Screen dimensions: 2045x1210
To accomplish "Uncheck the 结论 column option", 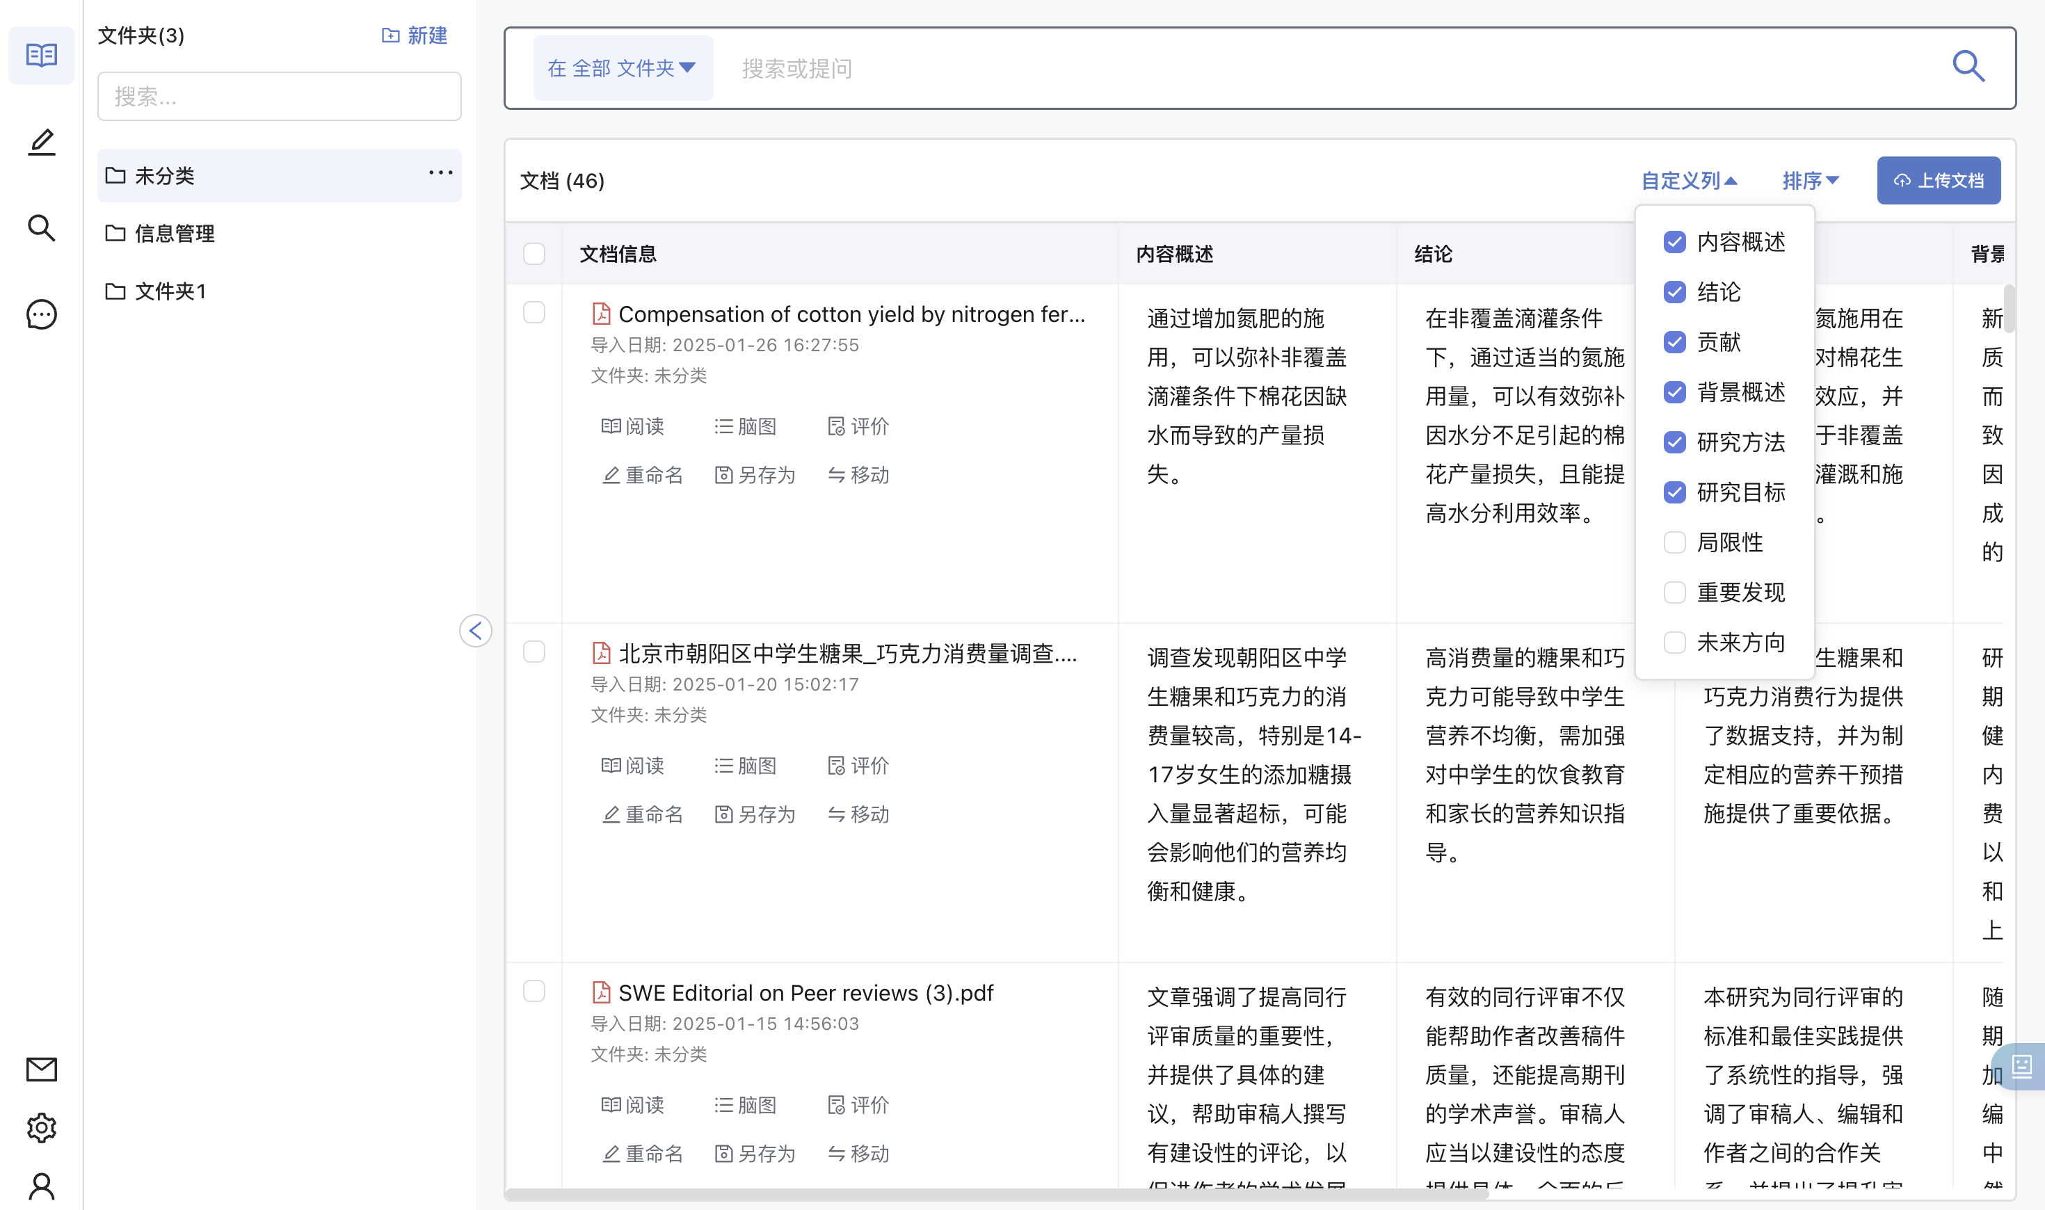I will [1675, 292].
